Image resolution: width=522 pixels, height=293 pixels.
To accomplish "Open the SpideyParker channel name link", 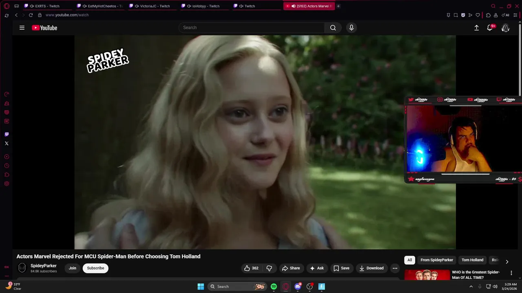I will click(x=44, y=266).
